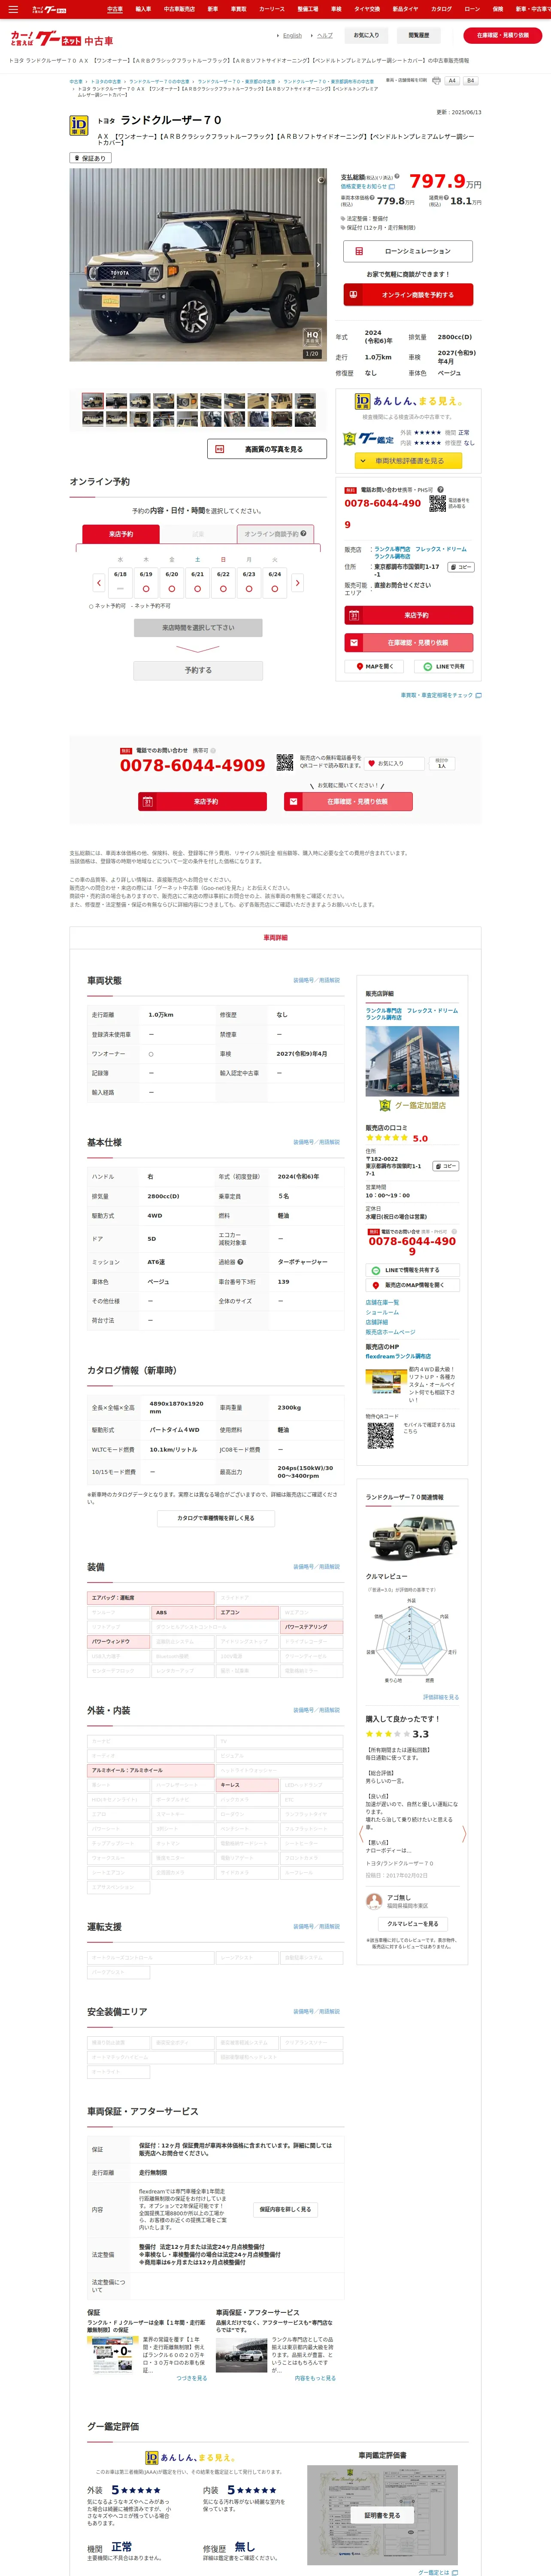551x2576 pixels.
Task: Open 来店予約 calendar button in sidebar
Action: click(408, 615)
